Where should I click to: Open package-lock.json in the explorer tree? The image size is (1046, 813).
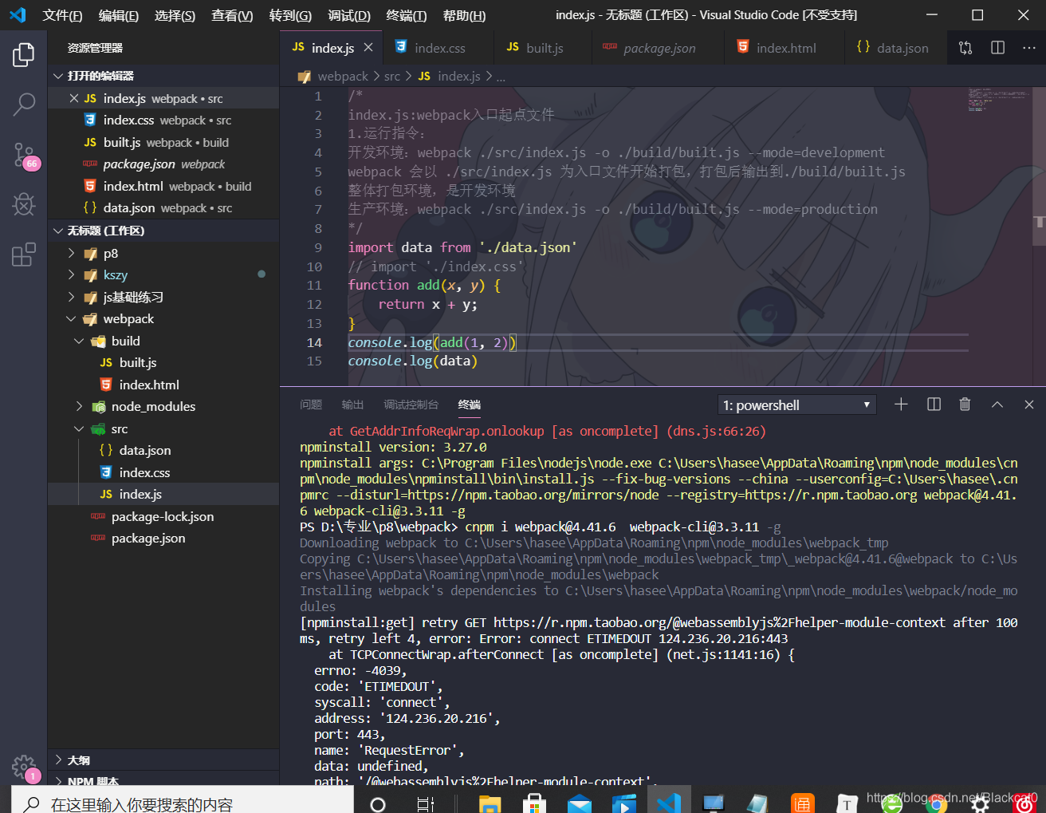(163, 516)
